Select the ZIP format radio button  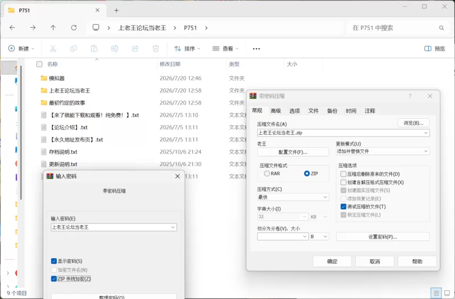click(307, 173)
